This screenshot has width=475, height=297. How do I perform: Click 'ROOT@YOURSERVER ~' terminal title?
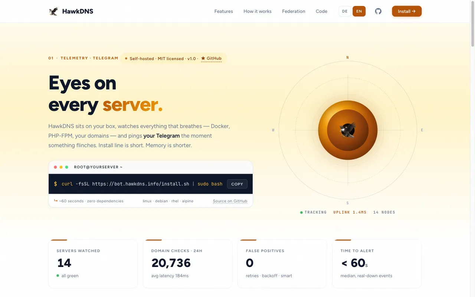(98, 167)
